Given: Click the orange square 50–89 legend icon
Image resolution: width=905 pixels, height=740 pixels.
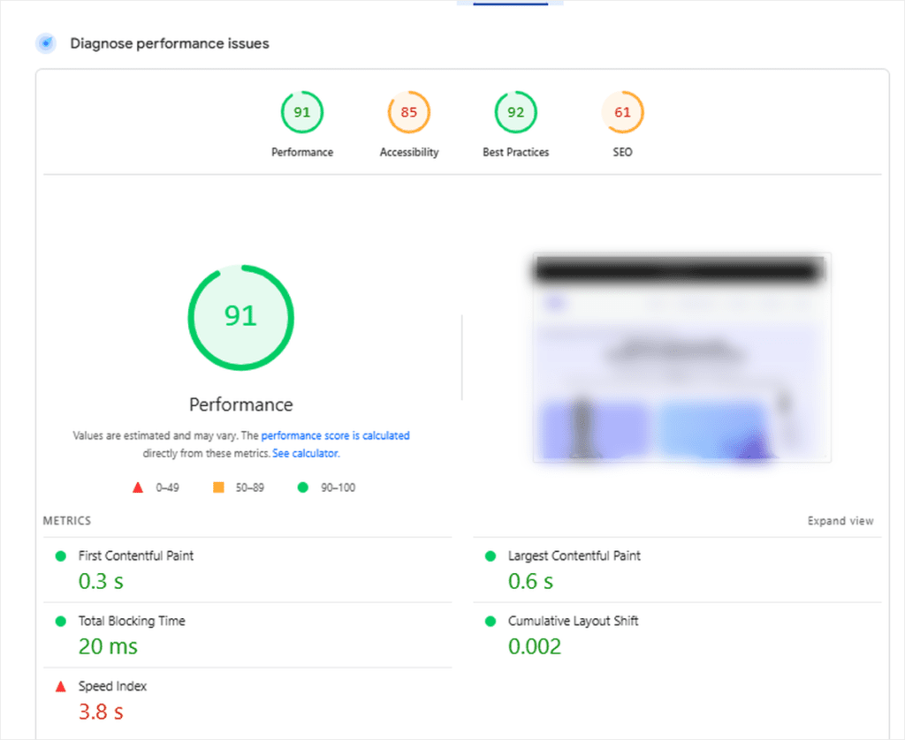Looking at the screenshot, I should (x=219, y=487).
